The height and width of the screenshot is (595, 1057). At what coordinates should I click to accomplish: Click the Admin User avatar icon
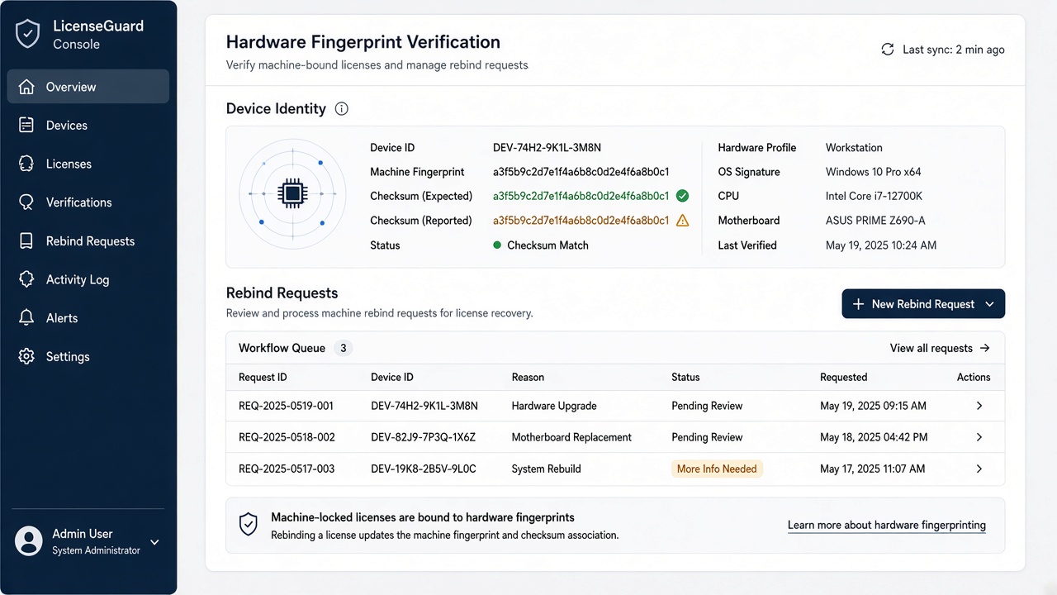29,541
